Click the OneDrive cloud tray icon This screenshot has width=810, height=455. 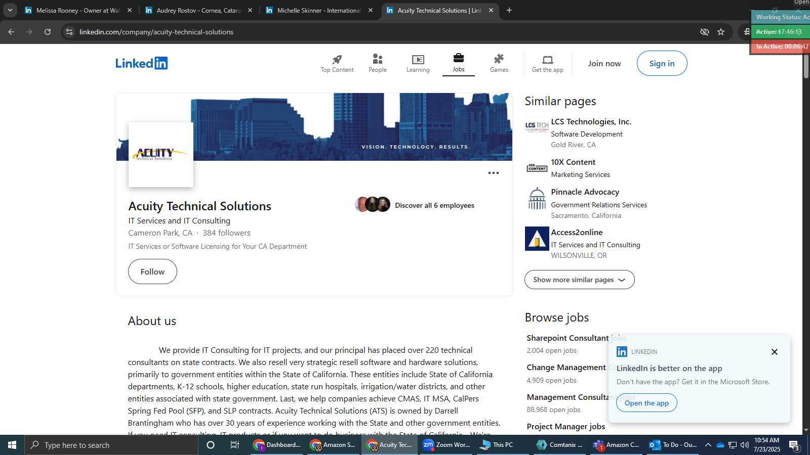click(x=720, y=445)
